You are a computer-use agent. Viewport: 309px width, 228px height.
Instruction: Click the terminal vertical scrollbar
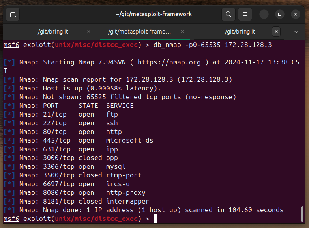302,214
